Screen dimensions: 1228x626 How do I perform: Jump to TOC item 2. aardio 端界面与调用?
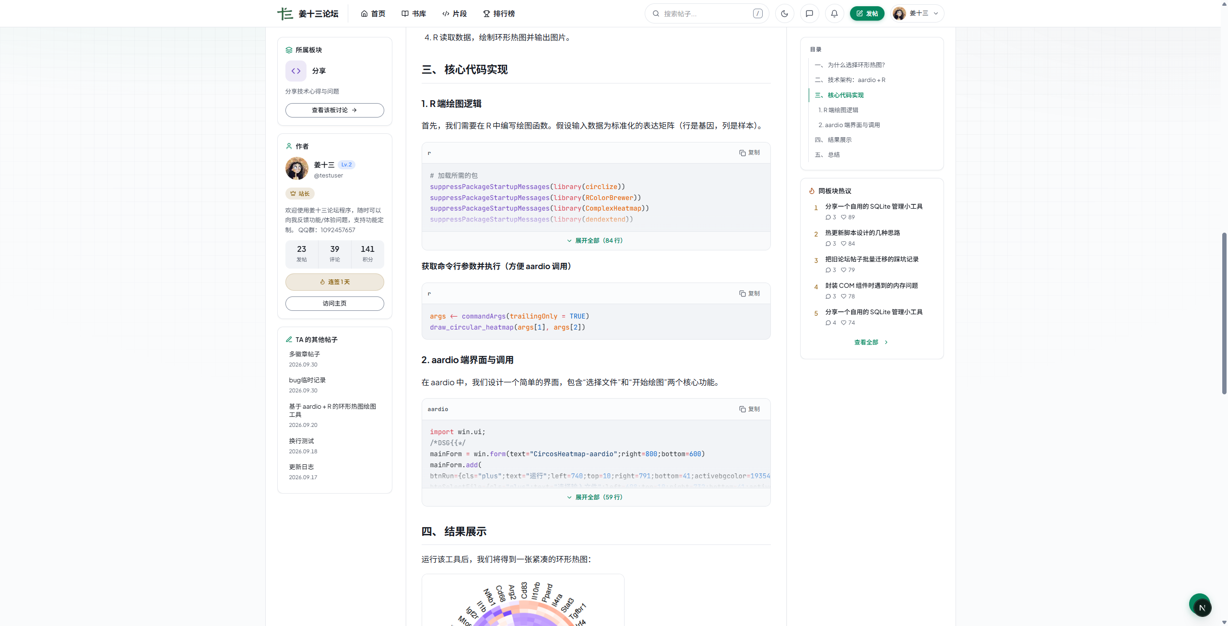point(849,125)
